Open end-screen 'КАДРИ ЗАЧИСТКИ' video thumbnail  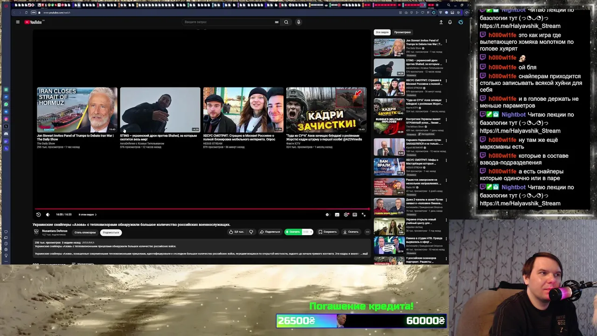coord(326,110)
